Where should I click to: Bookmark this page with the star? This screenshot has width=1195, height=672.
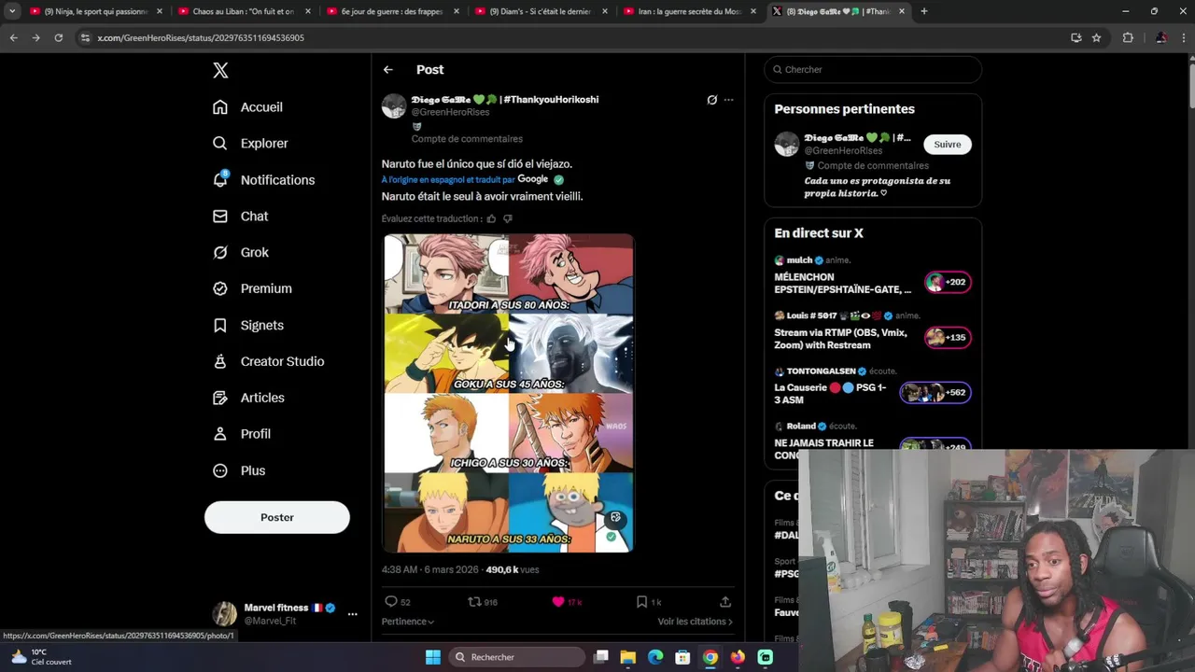[x=1096, y=37]
